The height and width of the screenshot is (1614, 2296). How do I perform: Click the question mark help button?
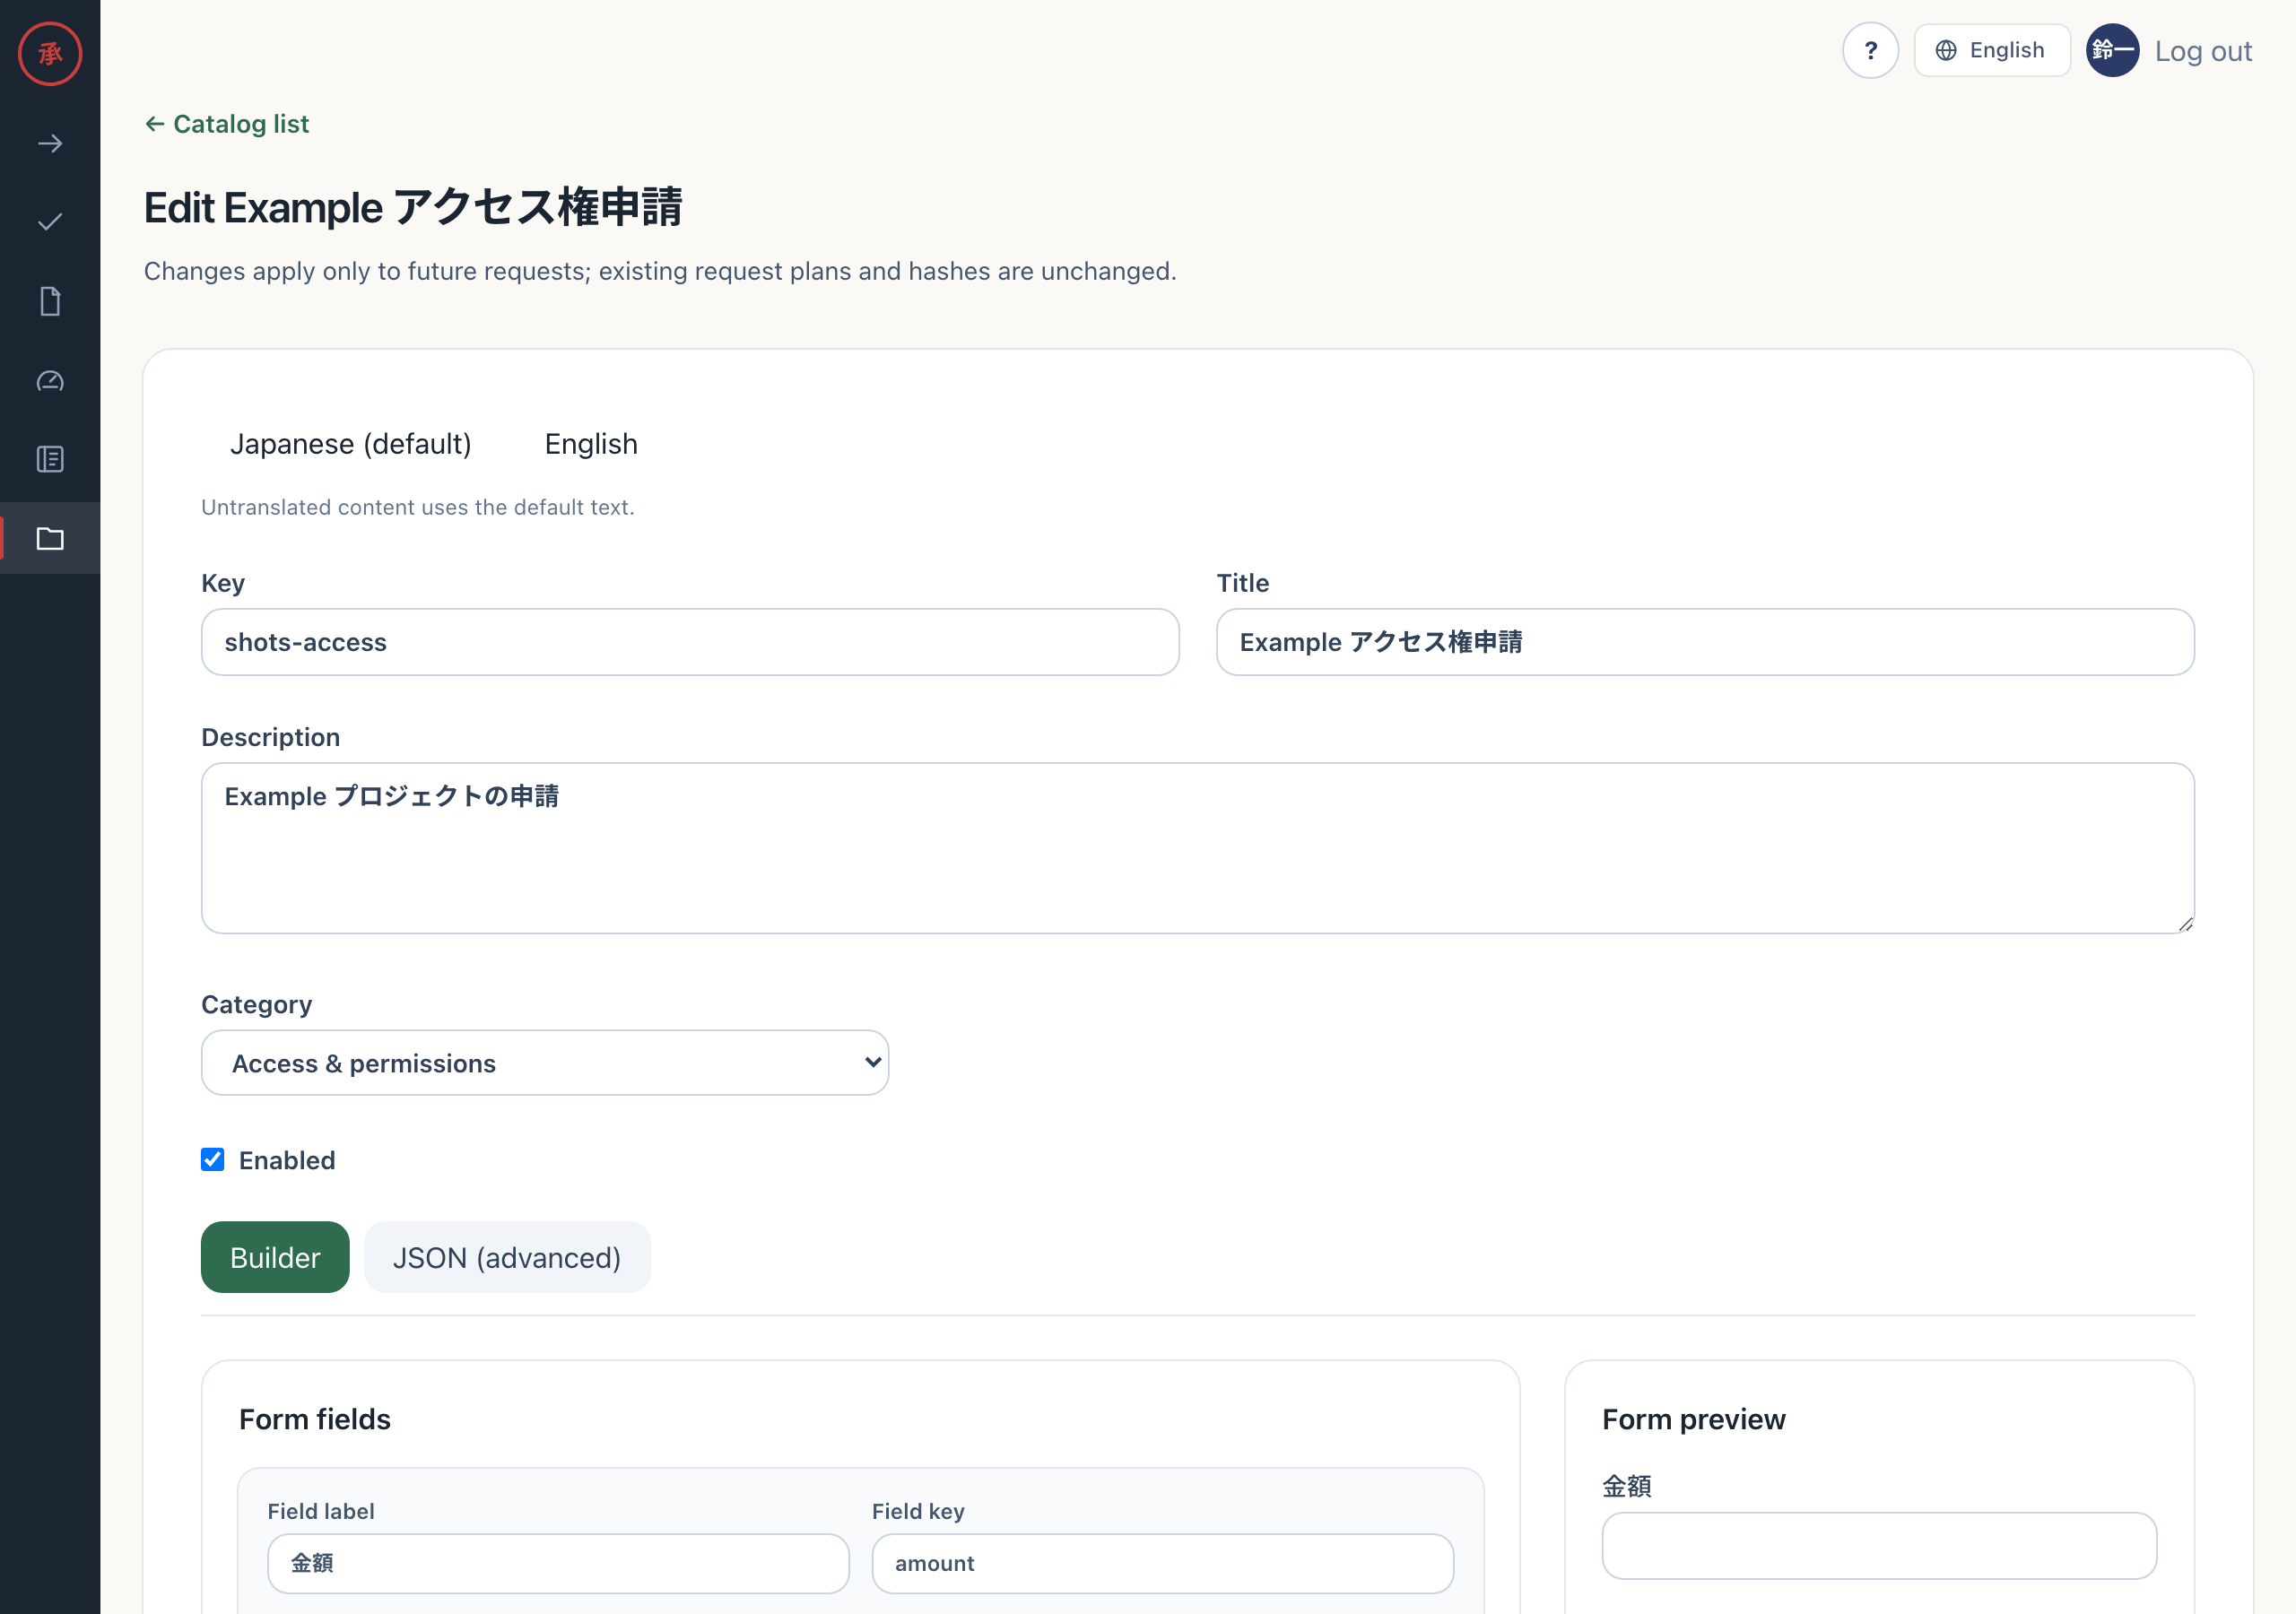pos(1870,50)
